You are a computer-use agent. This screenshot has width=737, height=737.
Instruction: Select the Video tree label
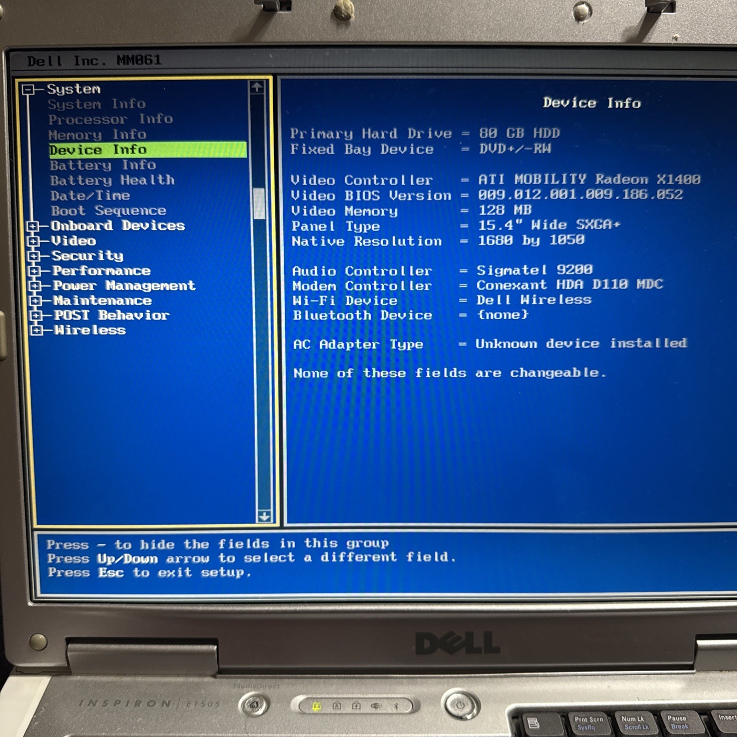pyautogui.click(x=74, y=241)
